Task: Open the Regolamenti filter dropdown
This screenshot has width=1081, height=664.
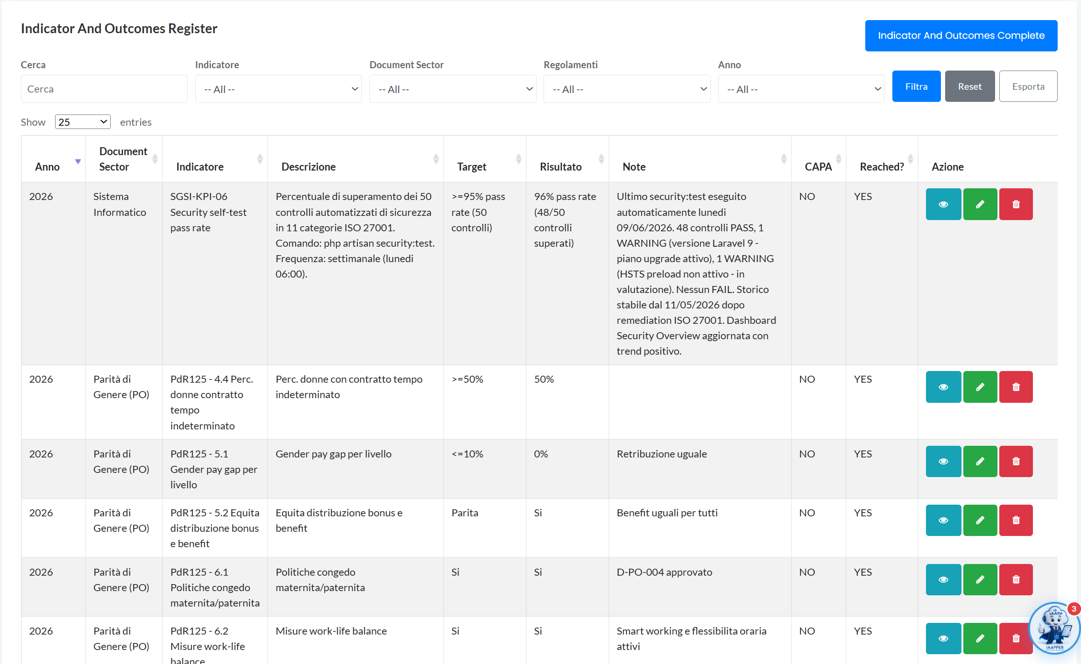Action: 627,89
